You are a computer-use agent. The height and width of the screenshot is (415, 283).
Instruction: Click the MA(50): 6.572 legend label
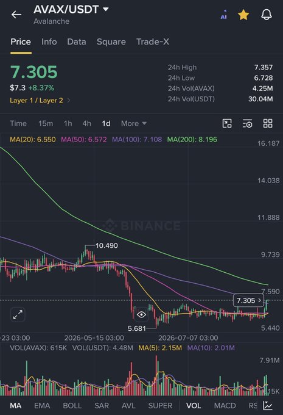click(x=84, y=140)
